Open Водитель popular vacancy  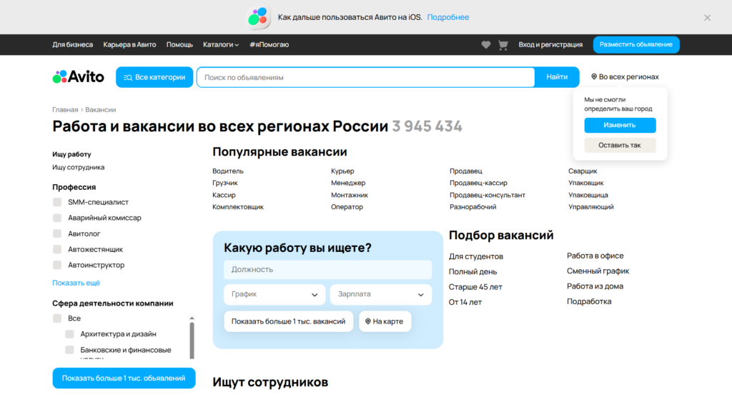[228, 171]
